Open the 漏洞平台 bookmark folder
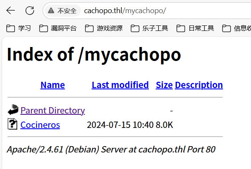251x169 pixels. point(58,28)
